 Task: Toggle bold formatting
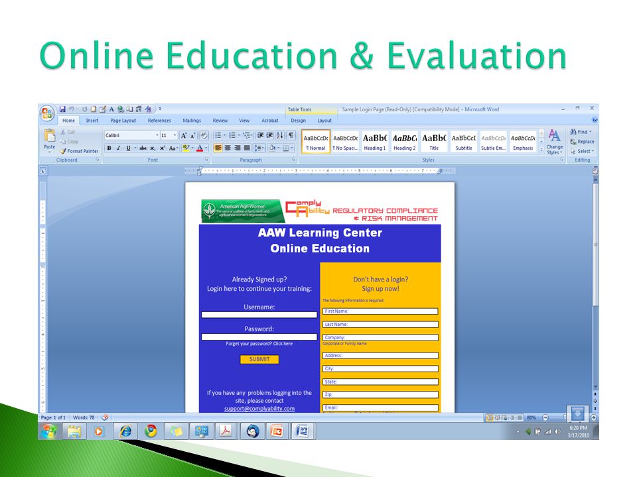(x=109, y=148)
